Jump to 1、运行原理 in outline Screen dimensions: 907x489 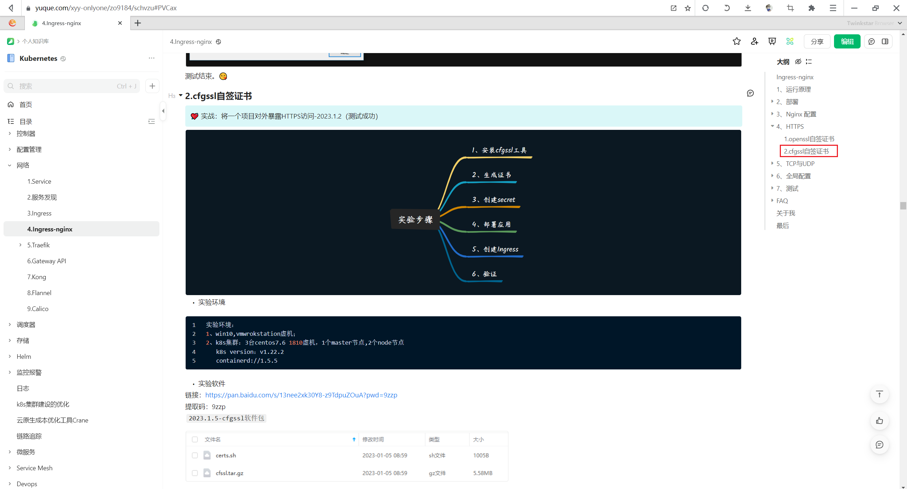pos(793,89)
